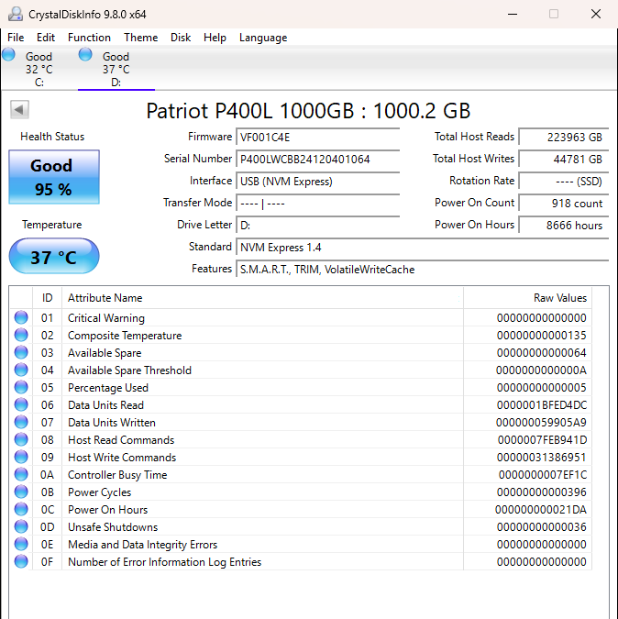618x619 pixels.
Task: Click the status orb for Critical Warning
Action: point(21,317)
